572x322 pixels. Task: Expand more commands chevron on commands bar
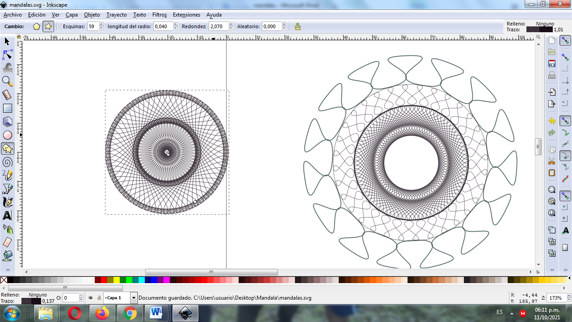point(552,270)
